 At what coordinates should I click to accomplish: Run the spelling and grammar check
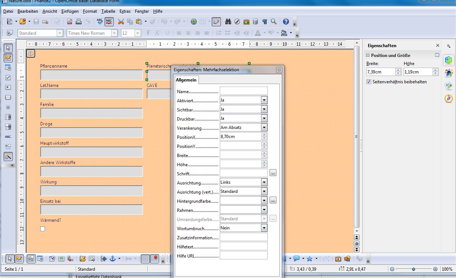[x=100, y=22]
